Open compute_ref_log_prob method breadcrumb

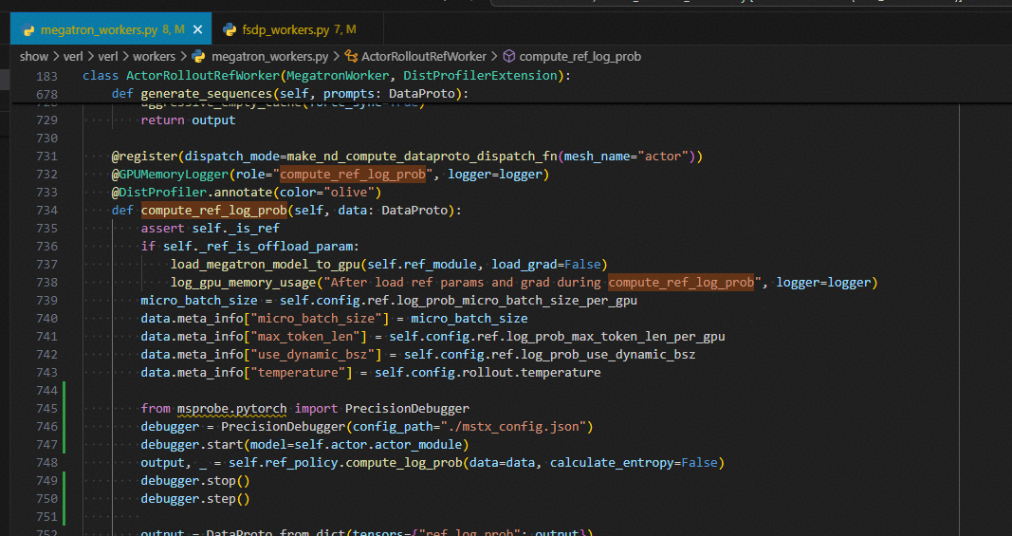tap(580, 56)
